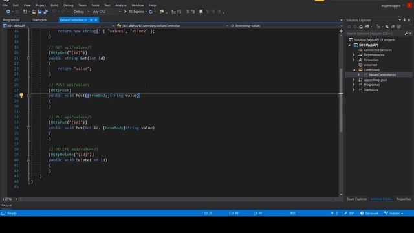Click the lightbulb quick actions icon

21,96
